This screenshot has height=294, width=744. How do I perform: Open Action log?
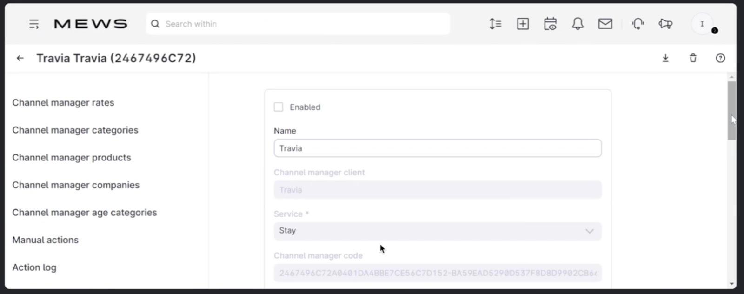[34, 267]
